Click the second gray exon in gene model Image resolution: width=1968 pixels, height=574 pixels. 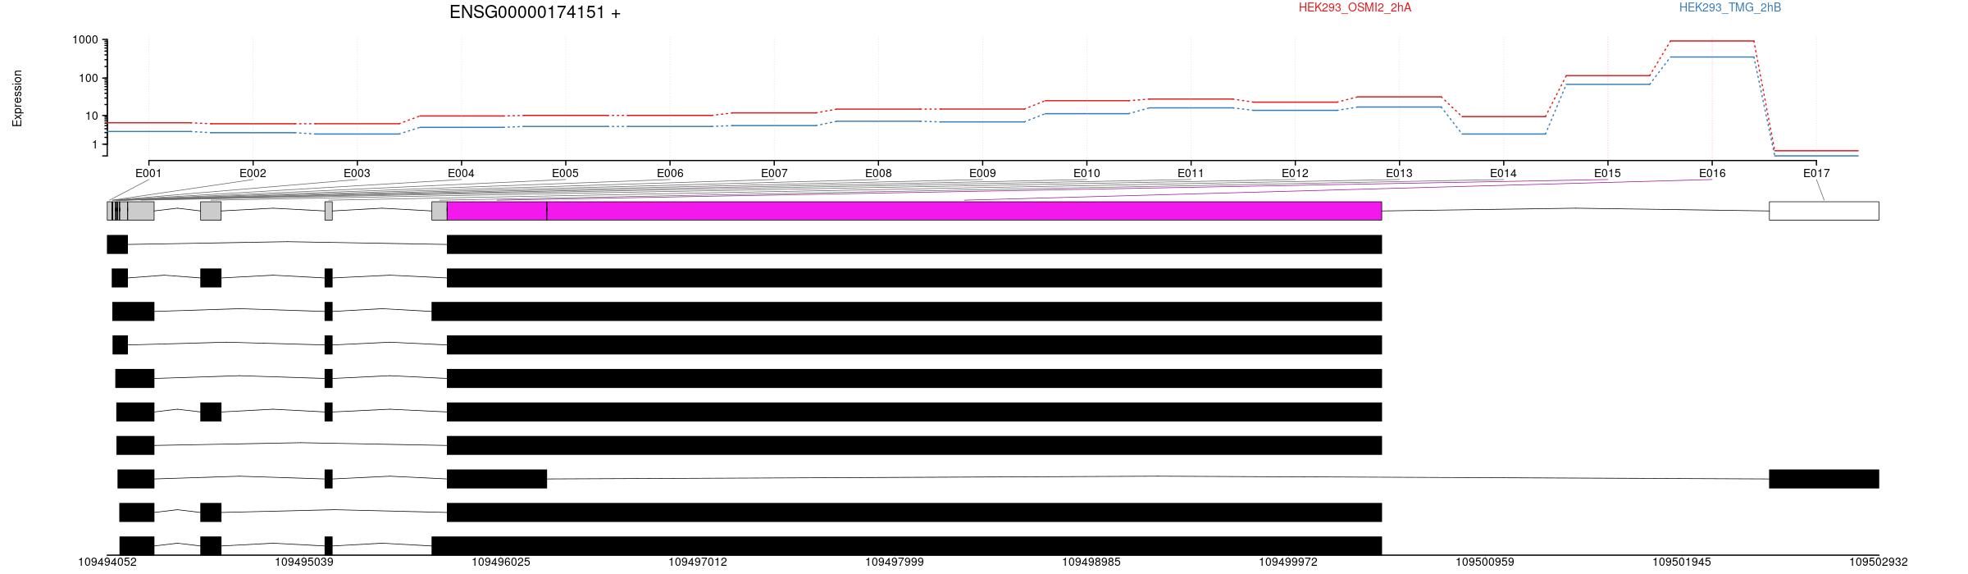pos(211,211)
